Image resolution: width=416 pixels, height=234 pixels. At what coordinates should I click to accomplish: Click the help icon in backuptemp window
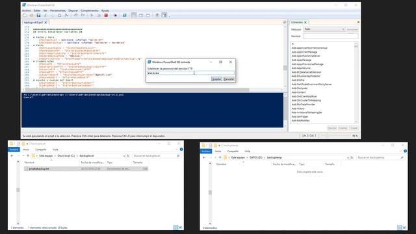(406, 151)
